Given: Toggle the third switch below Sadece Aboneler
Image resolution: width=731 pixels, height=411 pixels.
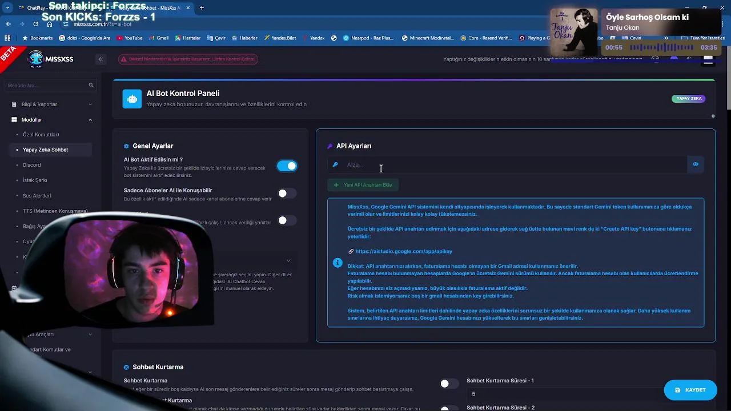Looking at the screenshot, I should [287, 220].
